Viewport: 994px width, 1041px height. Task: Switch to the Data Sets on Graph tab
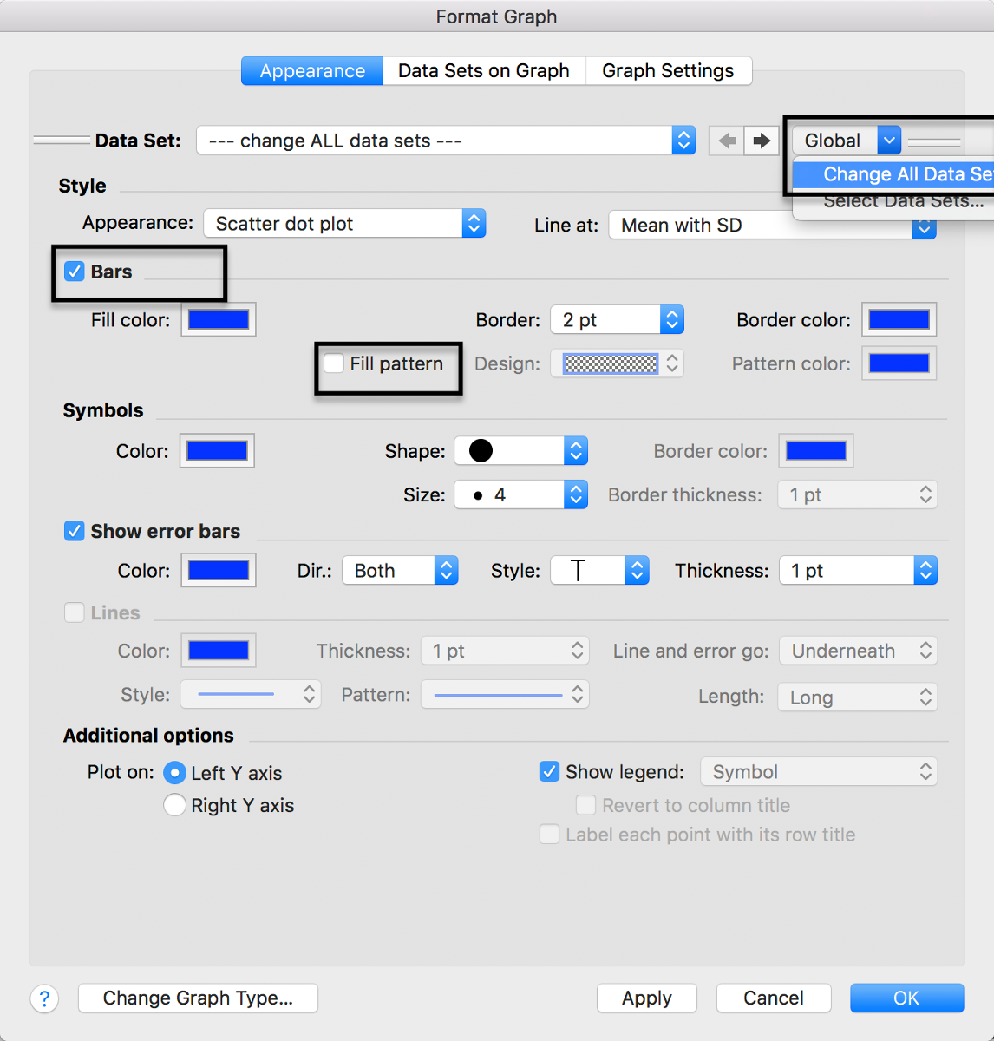click(483, 70)
